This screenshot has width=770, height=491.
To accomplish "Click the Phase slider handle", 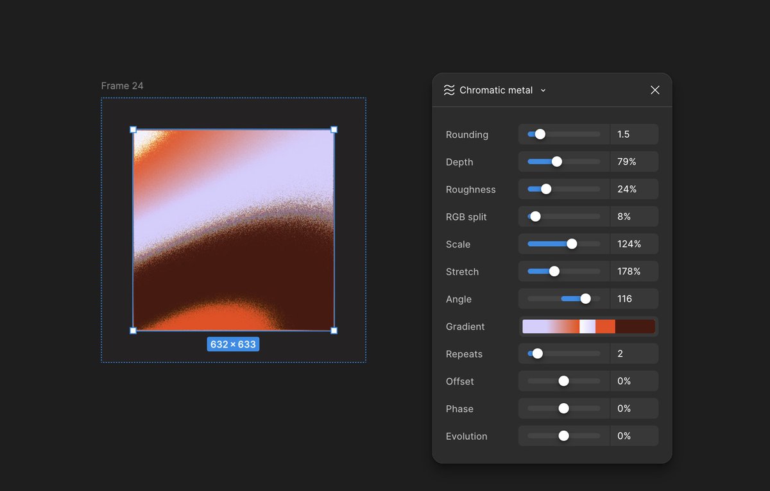I will click(563, 408).
